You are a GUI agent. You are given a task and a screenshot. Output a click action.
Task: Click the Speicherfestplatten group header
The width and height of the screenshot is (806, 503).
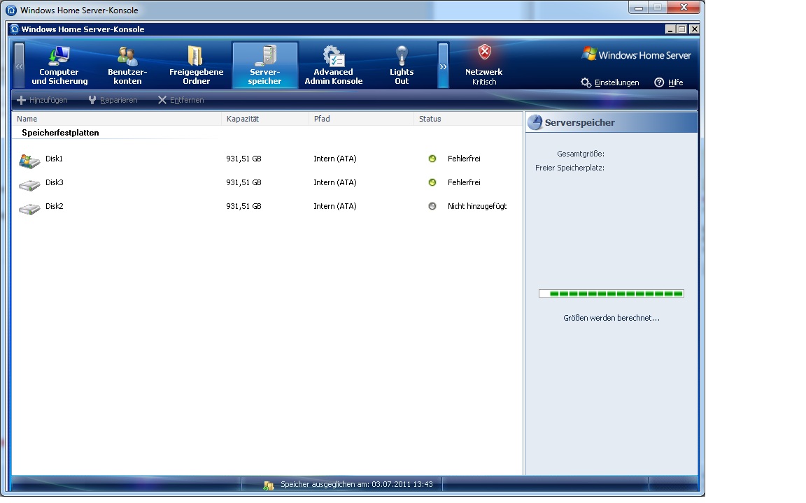point(60,133)
